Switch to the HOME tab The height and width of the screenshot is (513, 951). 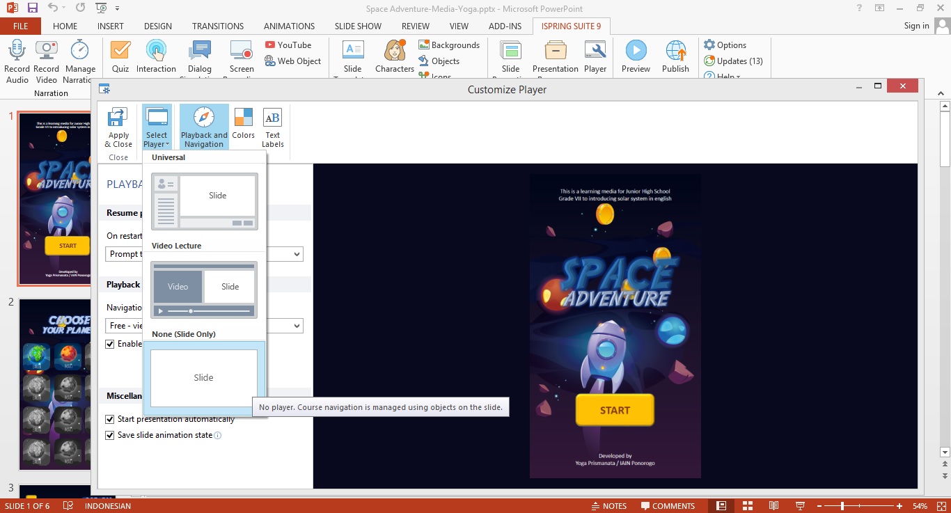[x=65, y=26]
